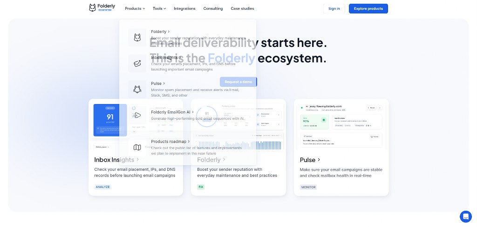
Task: Open Inbox Insights in the Products menu
Action: pyautogui.click(x=166, y=57)
